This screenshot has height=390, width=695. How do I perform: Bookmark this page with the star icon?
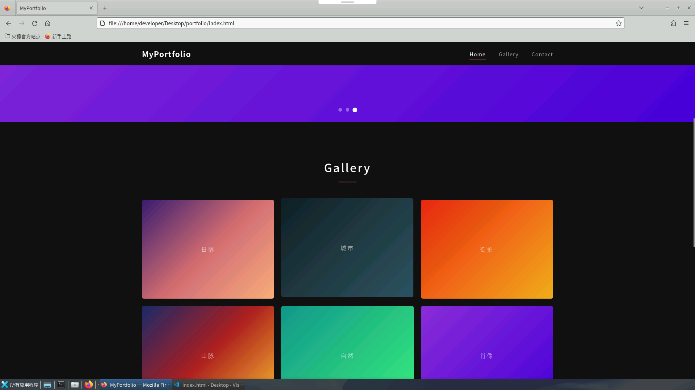click(x=619, y=23)
